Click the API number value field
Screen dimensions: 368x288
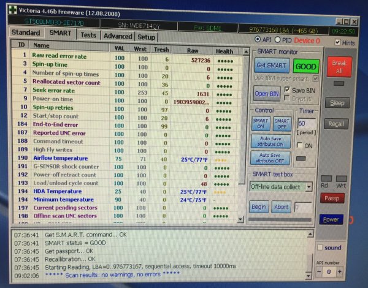tap(329, 272)
